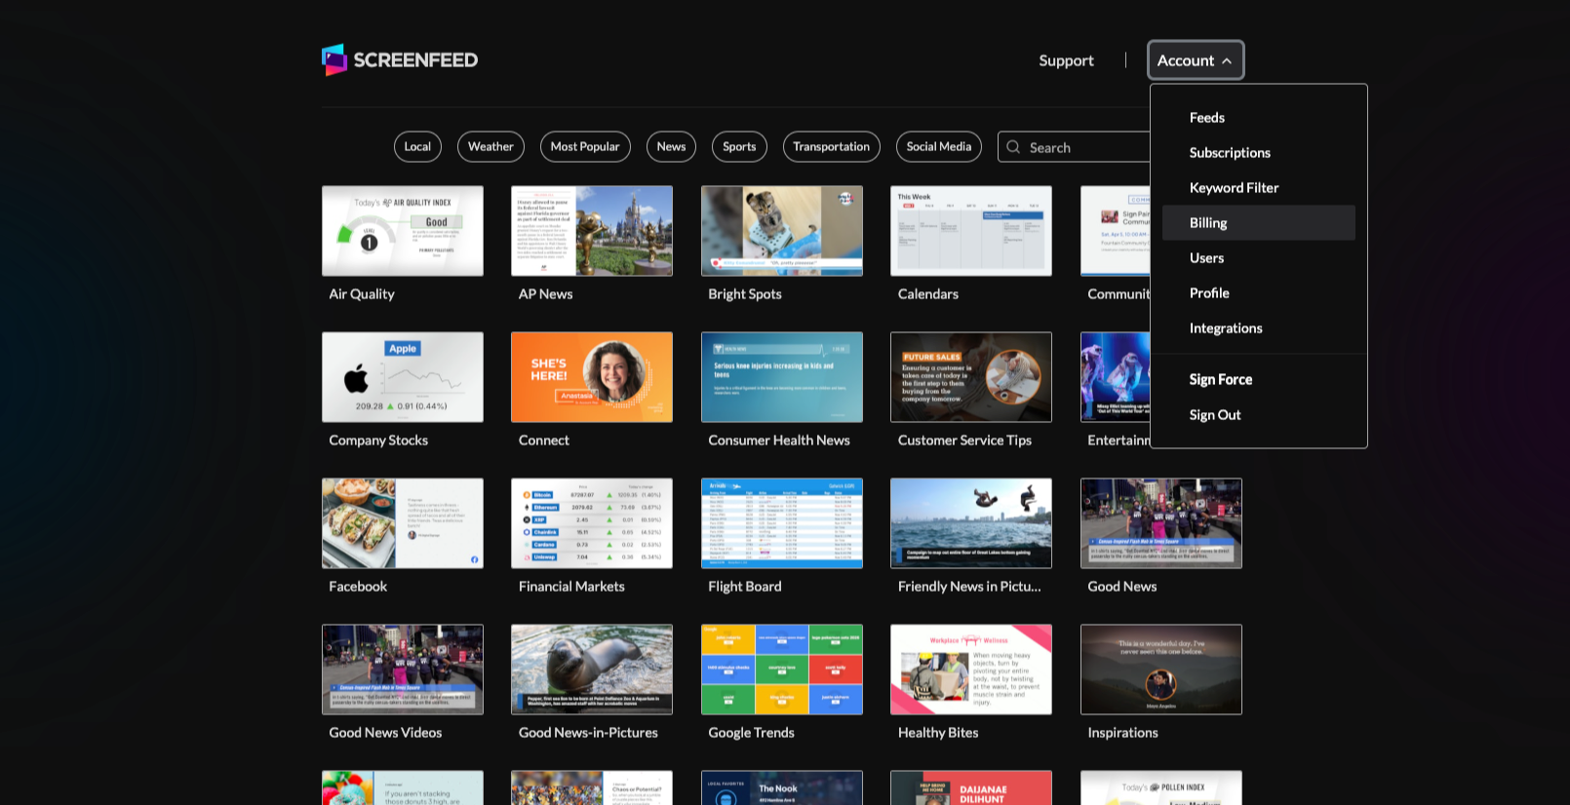Open the Good News-in-Pictures thumbnail
Image resolution: width=1570 pixels, height=805 pixels.
click(x=592, y=670)
